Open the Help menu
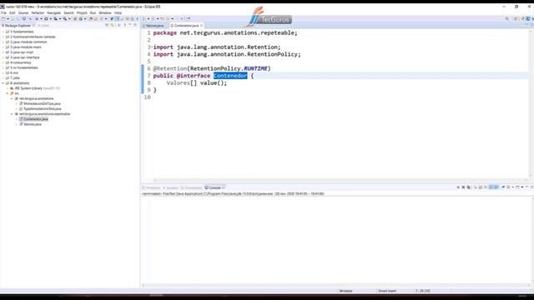 (118, 12)
